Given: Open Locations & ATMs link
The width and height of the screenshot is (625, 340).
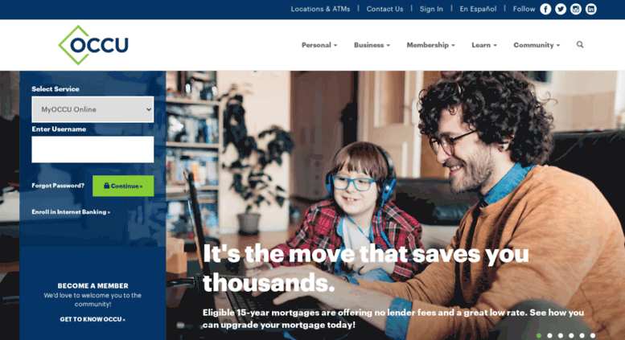Looking at the screenshot, I should point(320,9).
